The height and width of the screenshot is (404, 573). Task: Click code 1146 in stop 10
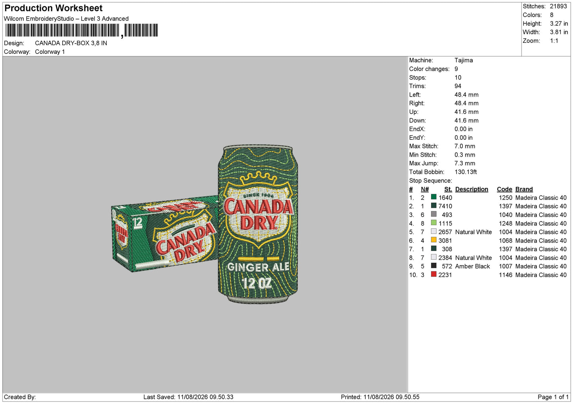[506, 275]
